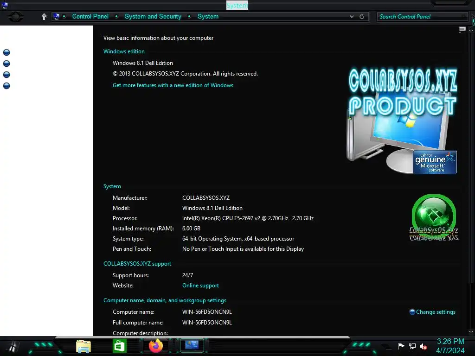Click the scrollbar down arrow at the bottom right
The height and width of the screenshot is (356, 475).
tap(471, 332)
